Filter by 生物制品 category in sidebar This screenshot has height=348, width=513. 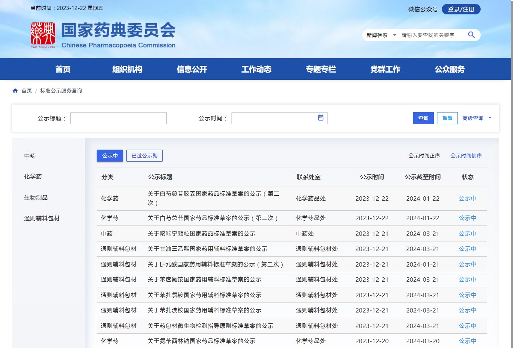pos(36,198)
